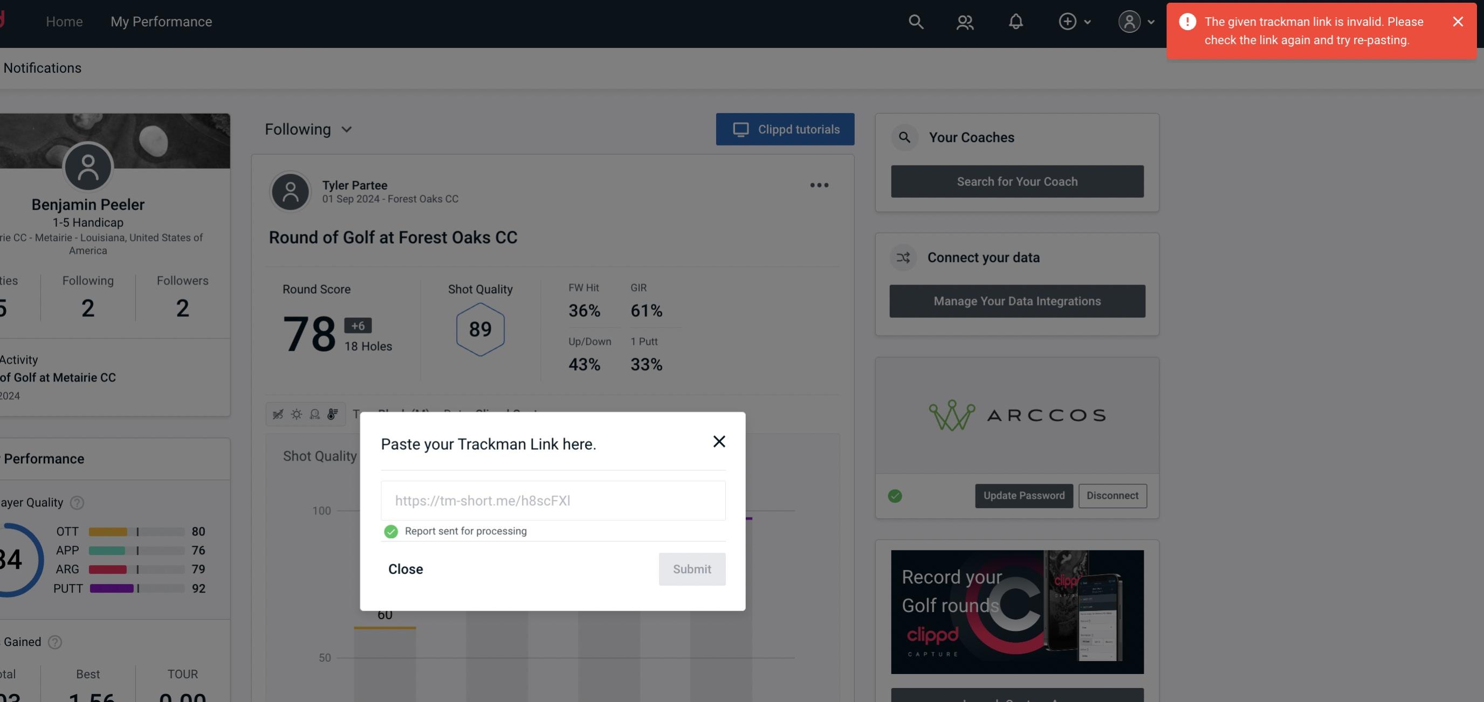Click the Close button on Trackman dialog
The width and height of the screenshot is (1484, 702).
click(x=405, y=568)
